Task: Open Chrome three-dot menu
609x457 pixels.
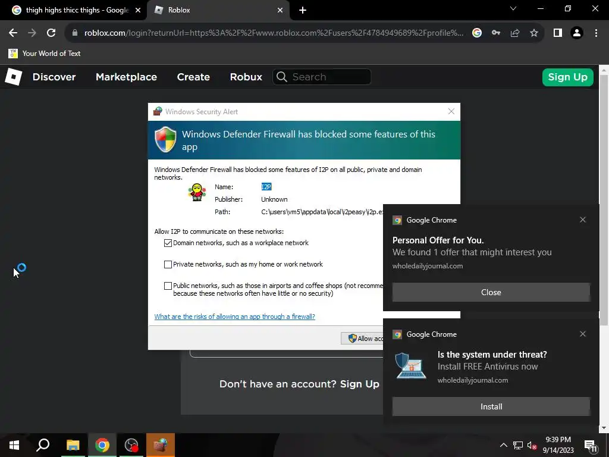Action: pyautogui.click(x=596, y=33)
